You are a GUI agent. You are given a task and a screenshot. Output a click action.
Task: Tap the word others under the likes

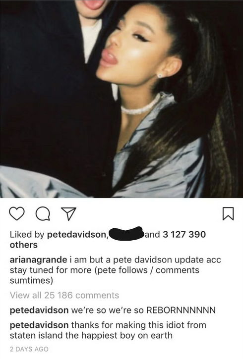(x=24, y=245)
